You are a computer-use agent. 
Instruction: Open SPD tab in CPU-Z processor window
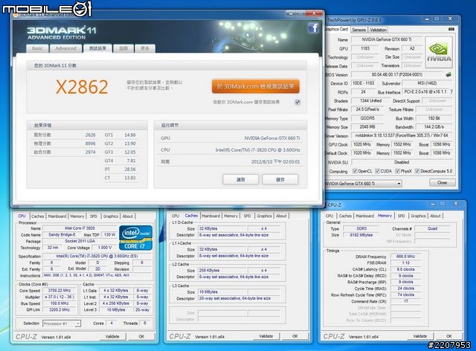(94, 216)
